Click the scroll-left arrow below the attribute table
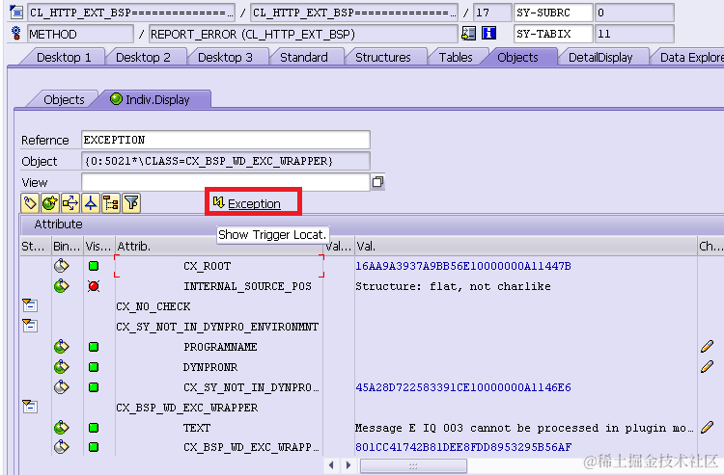This screenshot has width=724, height=475. 331,465
